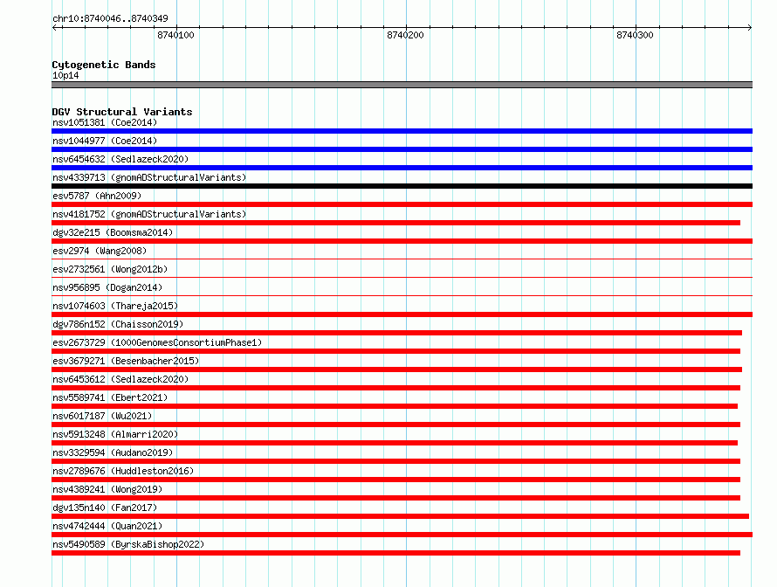Click nsv956895 (Dogan2014) label
Screen dimensions: 777x587
tap(107, 287)
